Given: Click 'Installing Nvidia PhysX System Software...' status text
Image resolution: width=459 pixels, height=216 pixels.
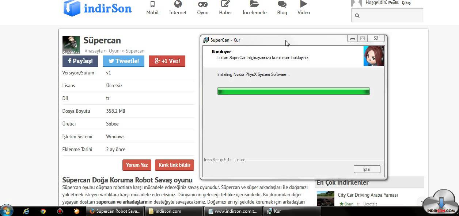Looking at the screenshot, I should (253, 74).
